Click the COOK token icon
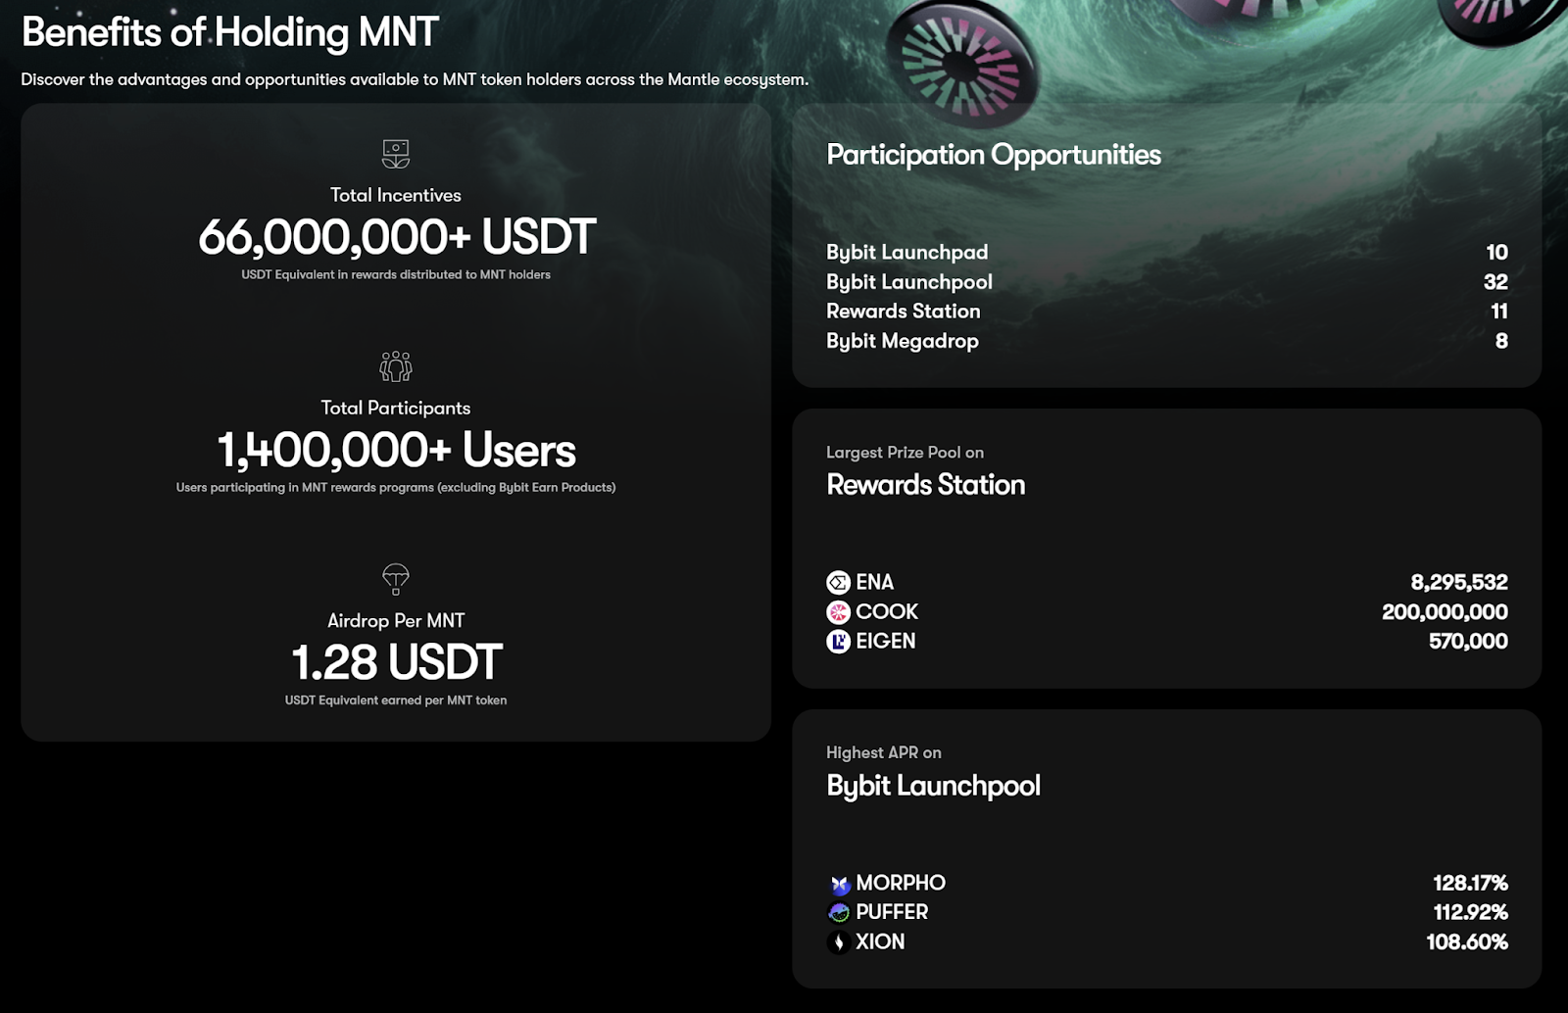The height and width of the screenshot is (1013, 1568). pyautogui.click(x=838, y=612)
